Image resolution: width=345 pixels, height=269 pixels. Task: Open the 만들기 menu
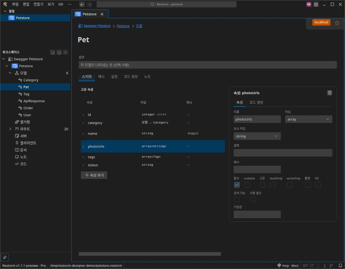(x=39, y=4)
